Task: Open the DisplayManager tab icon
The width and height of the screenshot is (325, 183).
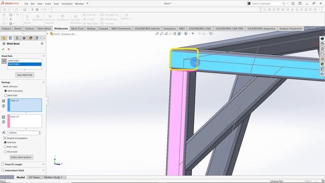Action: (x=30, y=38)
